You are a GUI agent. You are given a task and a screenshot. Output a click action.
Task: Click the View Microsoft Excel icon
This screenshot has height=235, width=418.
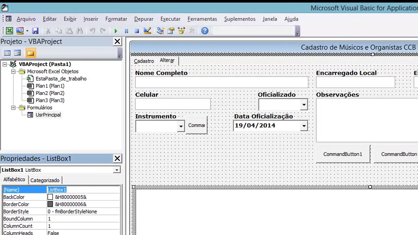coord(9,31)
